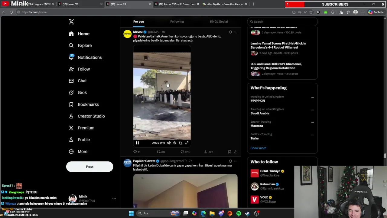Screen dimensions: 387x218
Task: Switch to the For you tab
Action: click(138, 21)
